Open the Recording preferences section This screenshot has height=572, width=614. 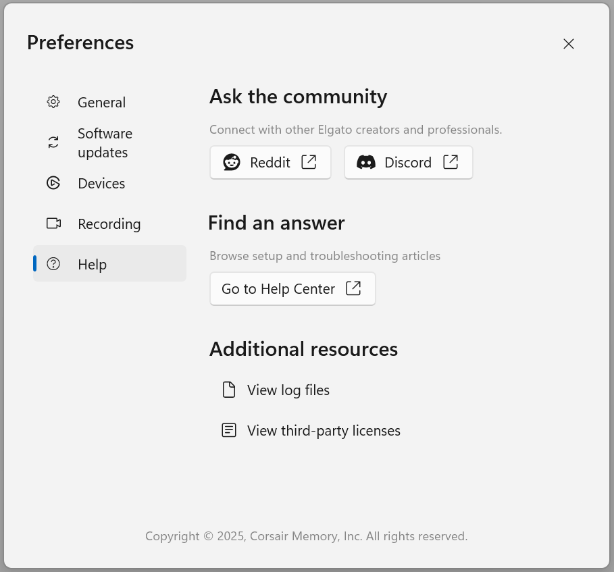(x=109, y=224)
